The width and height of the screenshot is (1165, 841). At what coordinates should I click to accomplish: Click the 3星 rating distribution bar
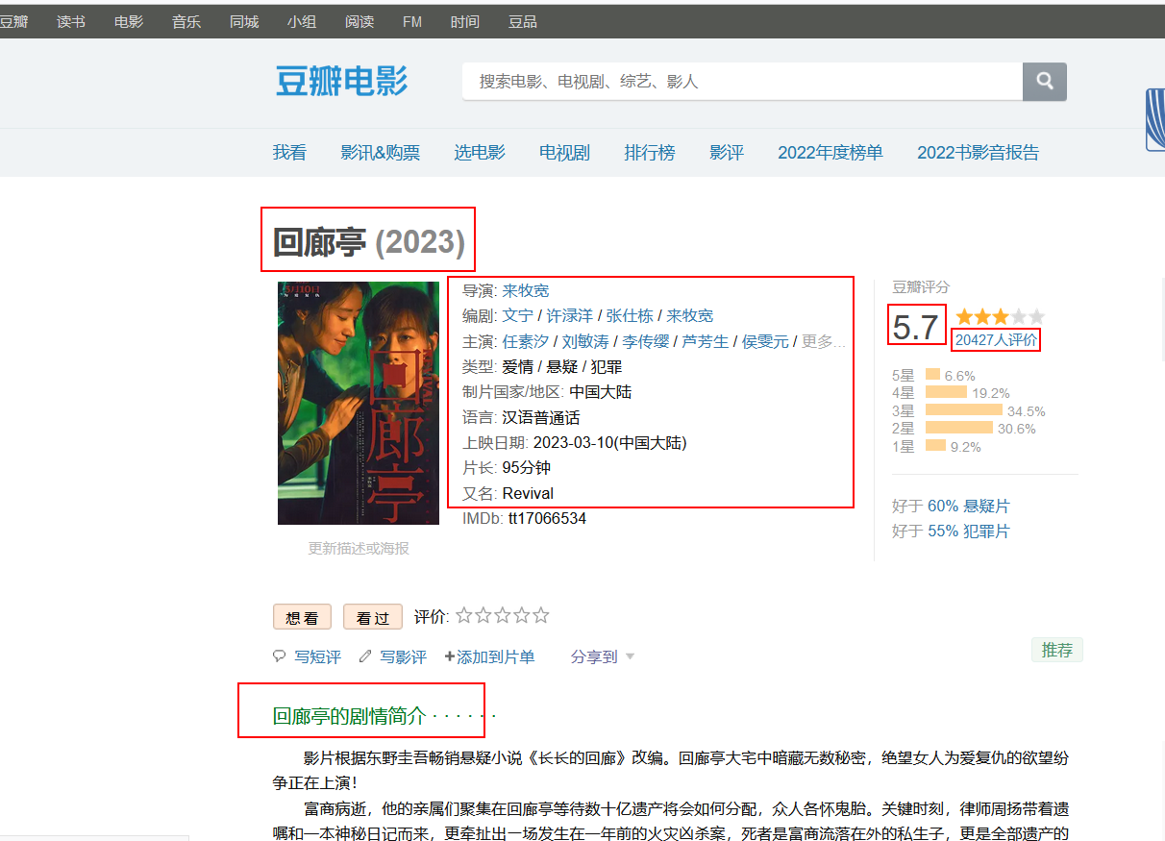pyautogui.click(x=963, y=410)
